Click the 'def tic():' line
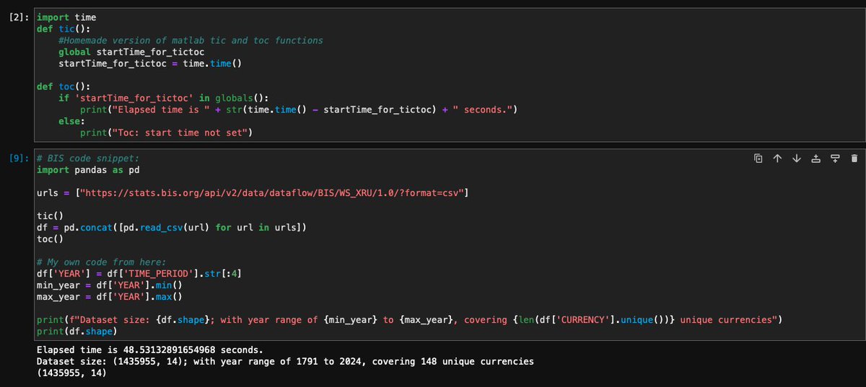Screen dimensions: 866x387 tap(64, 29)
